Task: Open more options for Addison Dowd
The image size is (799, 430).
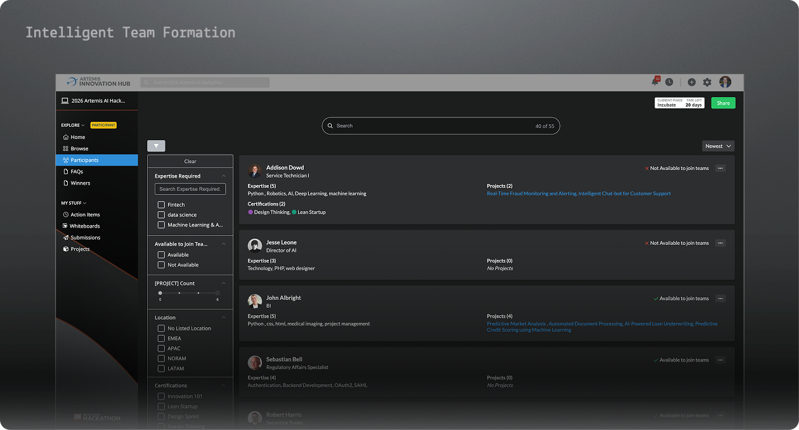Action: tap(720, 168)
